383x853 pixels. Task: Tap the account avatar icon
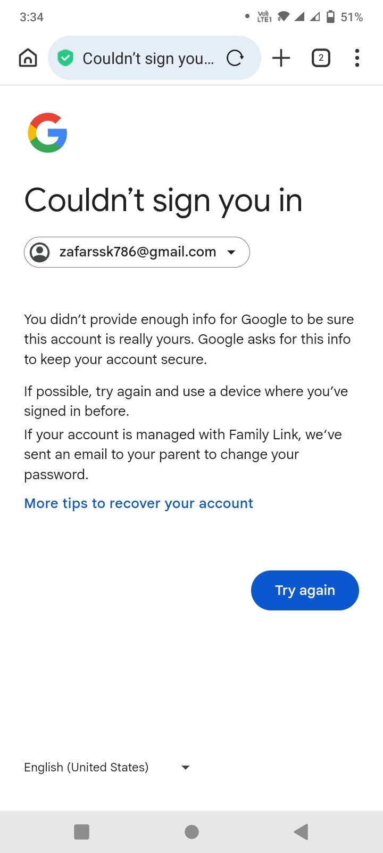(x=40, y=252)
